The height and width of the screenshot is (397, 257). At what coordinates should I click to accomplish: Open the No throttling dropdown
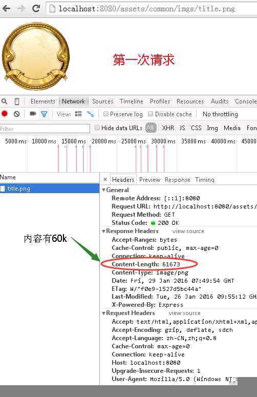click(220, 114)
